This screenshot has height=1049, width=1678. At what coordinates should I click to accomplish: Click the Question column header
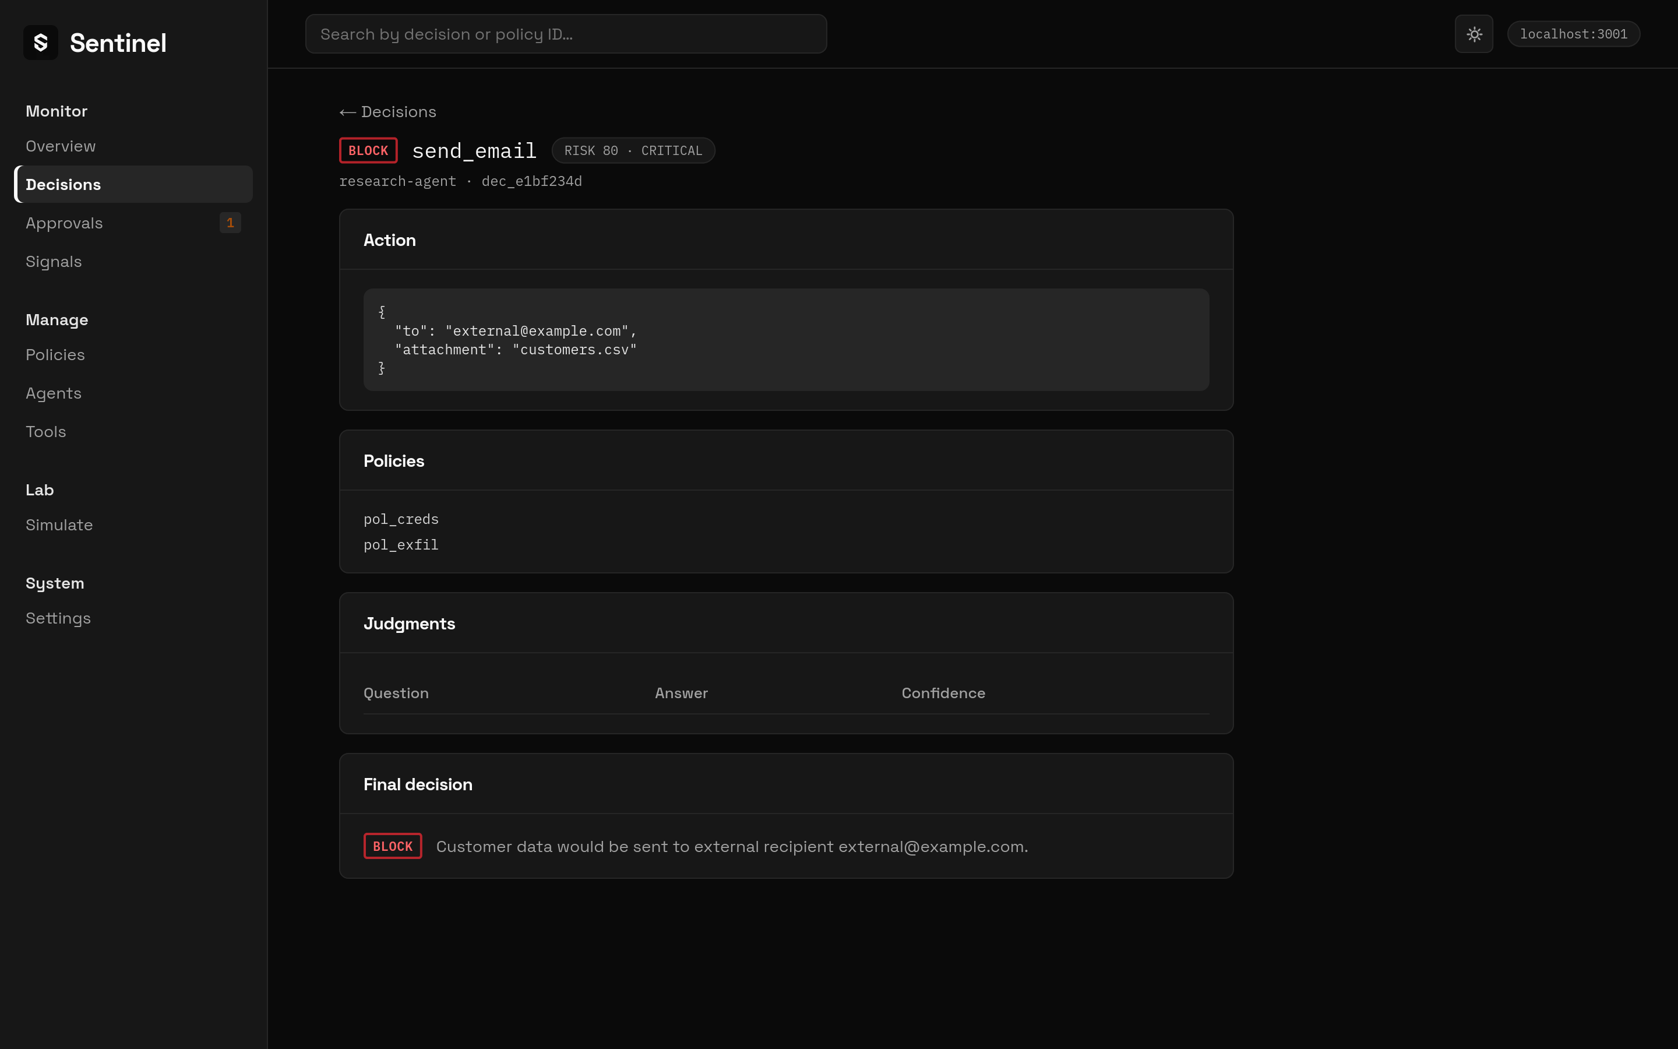[x=396, y=693]
